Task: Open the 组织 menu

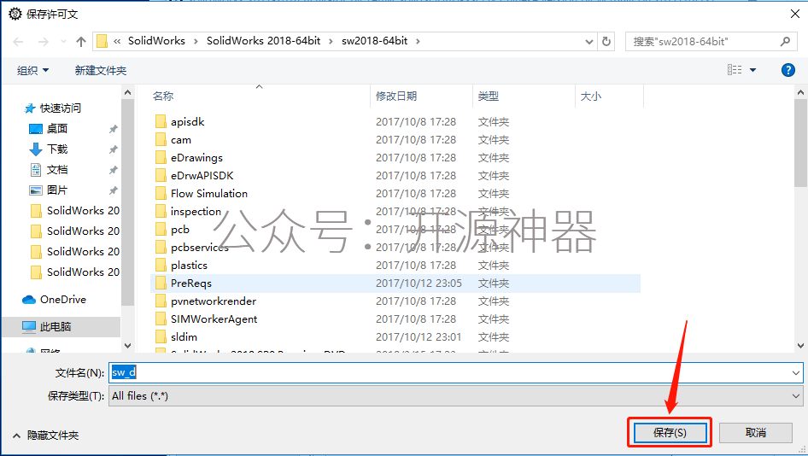Action: click(x=33, y=71)
